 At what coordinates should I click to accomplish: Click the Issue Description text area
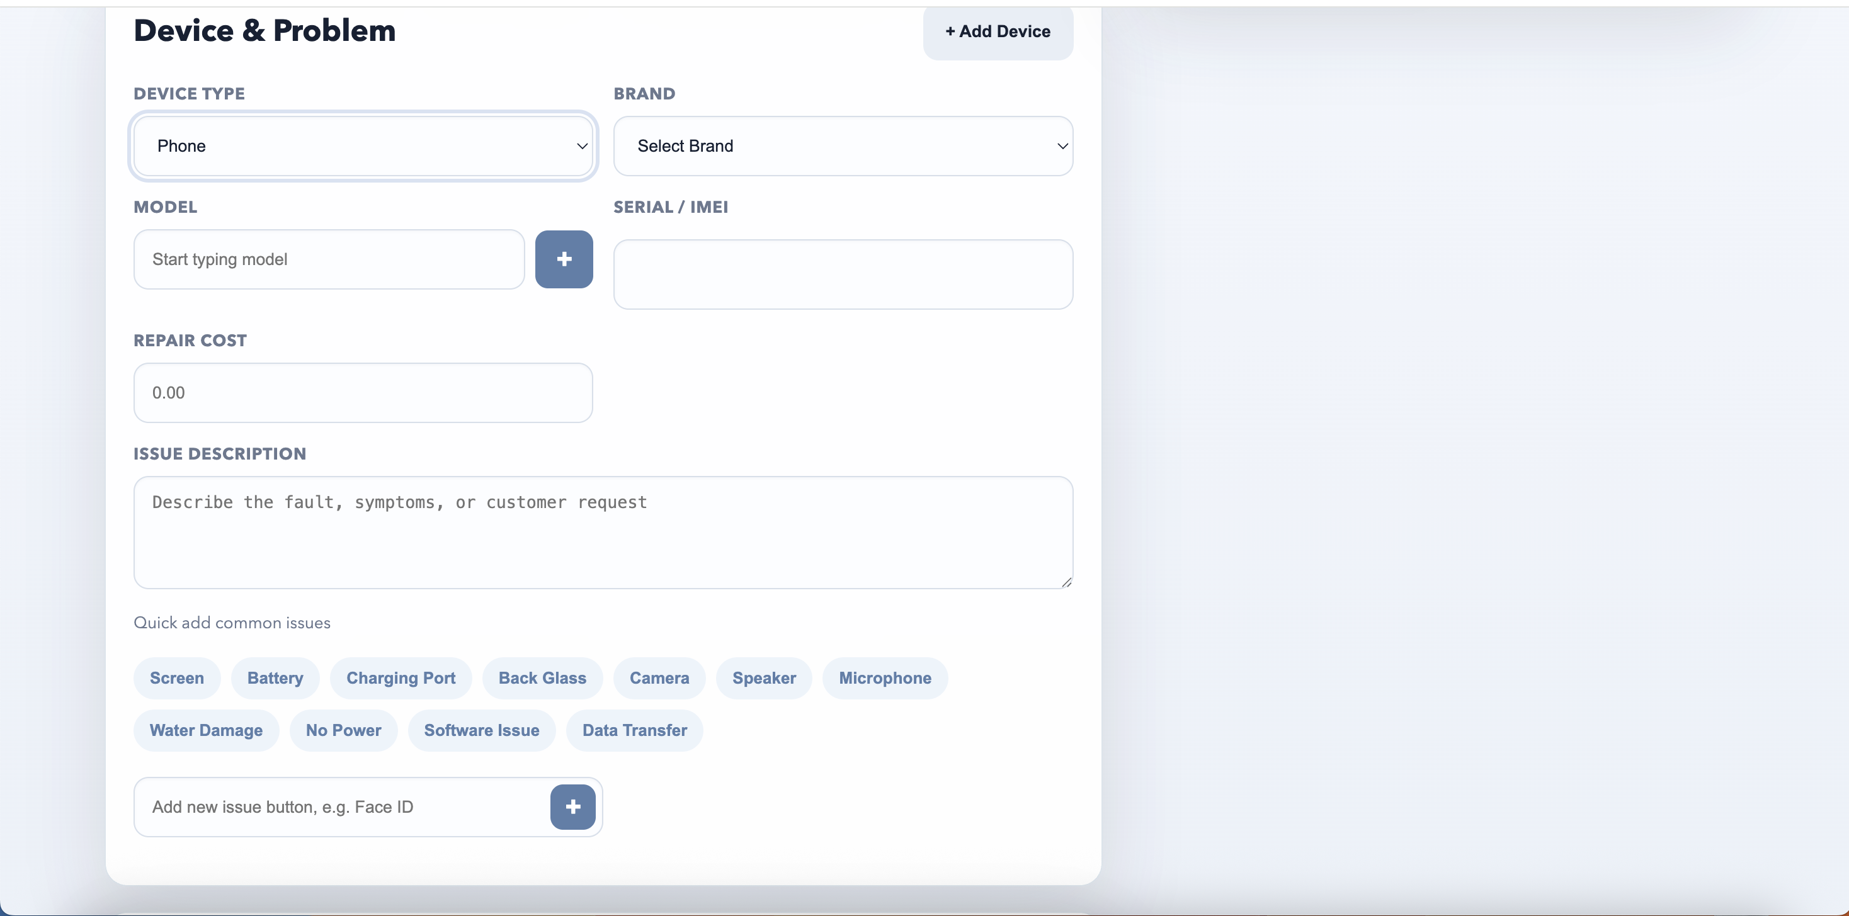click(602, 532)
